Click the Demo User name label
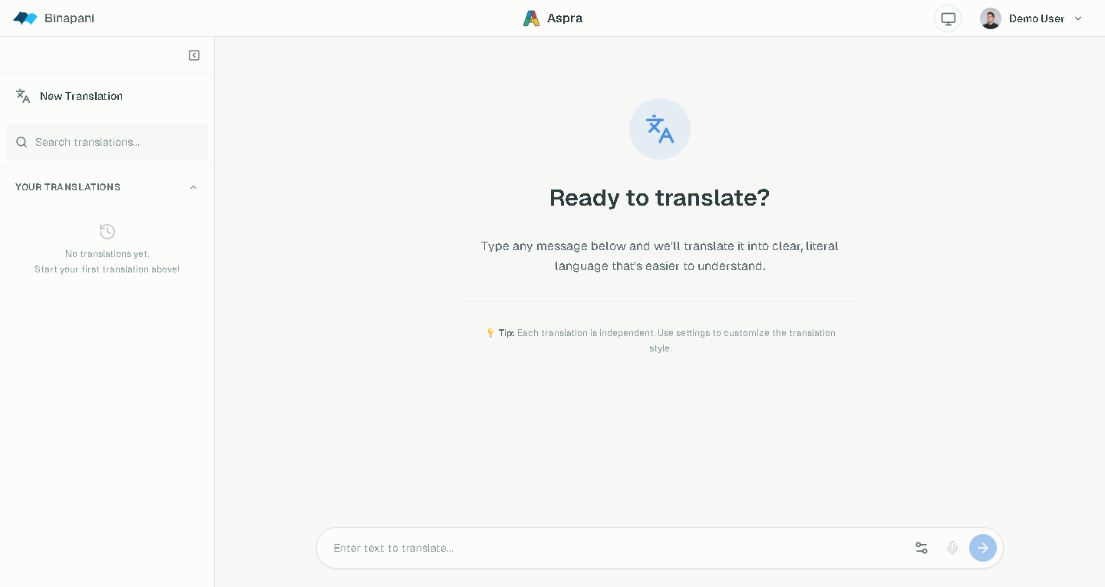The image size is (1105, 587). (x=1037, y=18)
